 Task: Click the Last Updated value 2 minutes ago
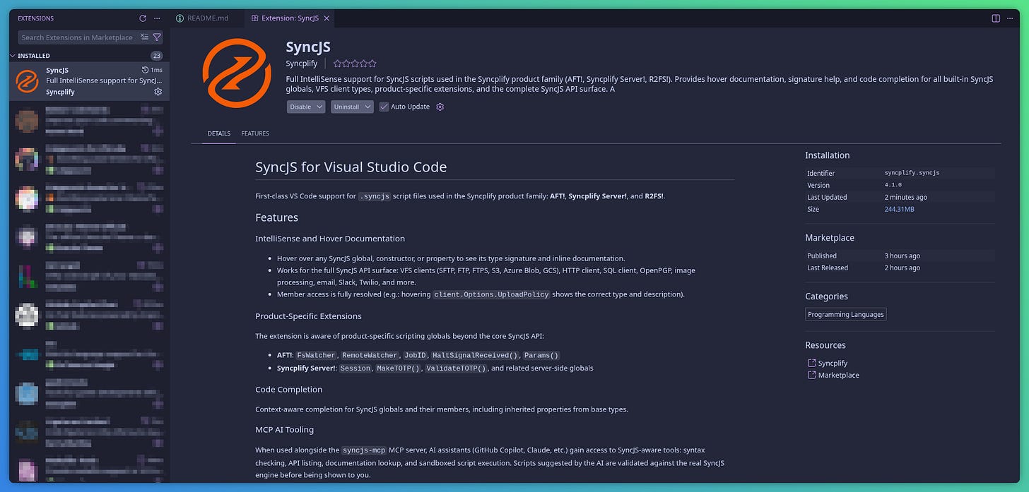[x=905, y=197]
